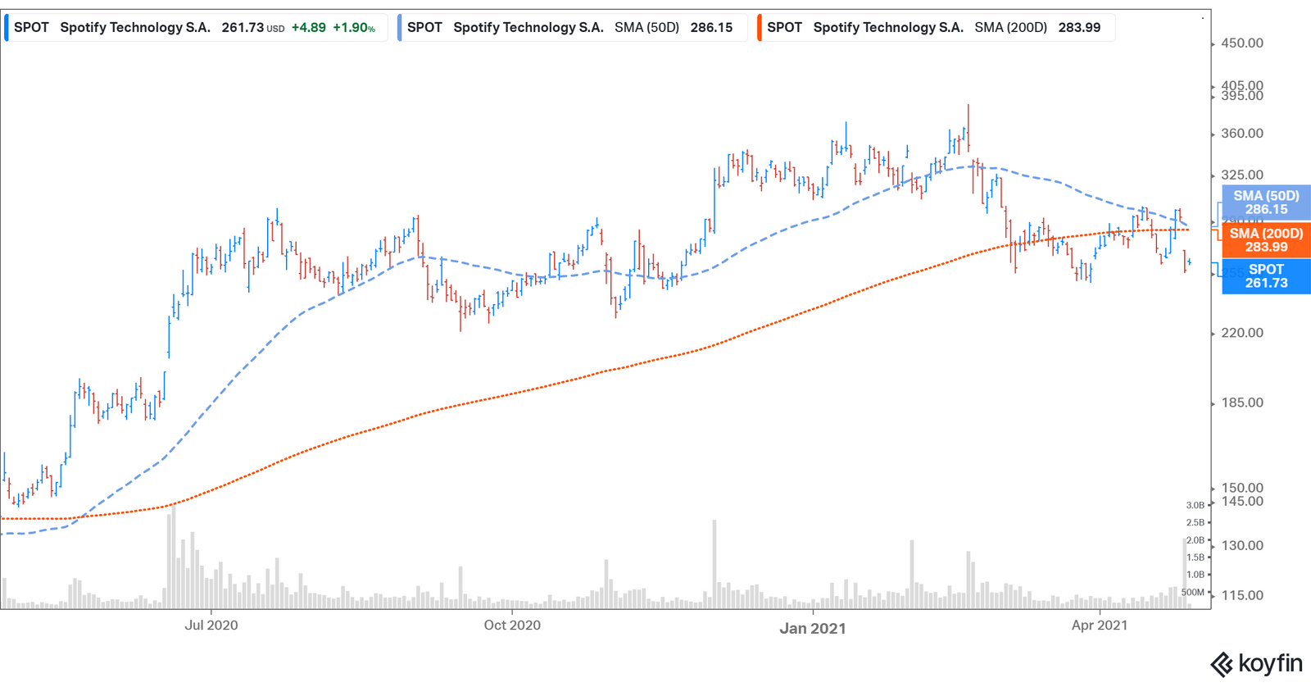Click the Jul 2020 date label

tap(211, 625)
